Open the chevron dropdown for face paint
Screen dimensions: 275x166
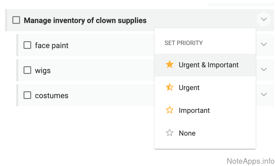click(x=264, y=44)
